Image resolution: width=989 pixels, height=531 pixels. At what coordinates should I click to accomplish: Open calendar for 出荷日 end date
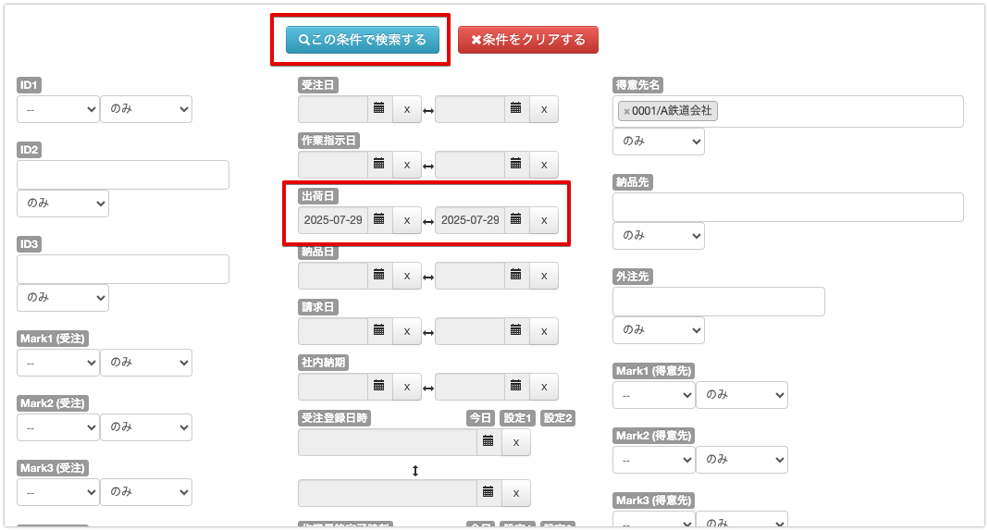tap(516, 220)
